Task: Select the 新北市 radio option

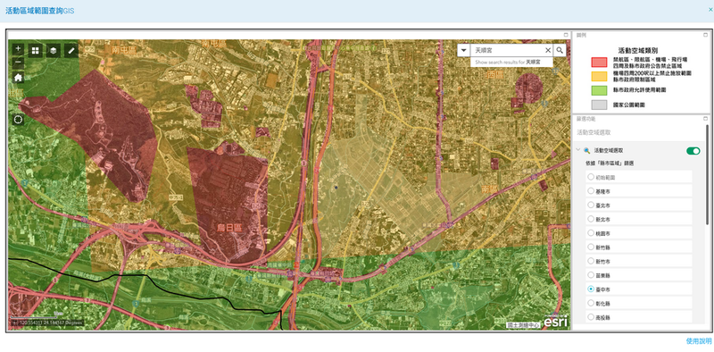Action: (591, 219)
